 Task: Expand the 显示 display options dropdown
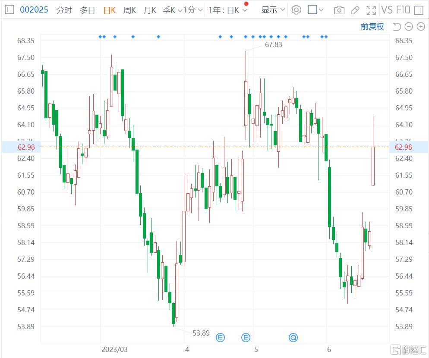pos(273,10)
